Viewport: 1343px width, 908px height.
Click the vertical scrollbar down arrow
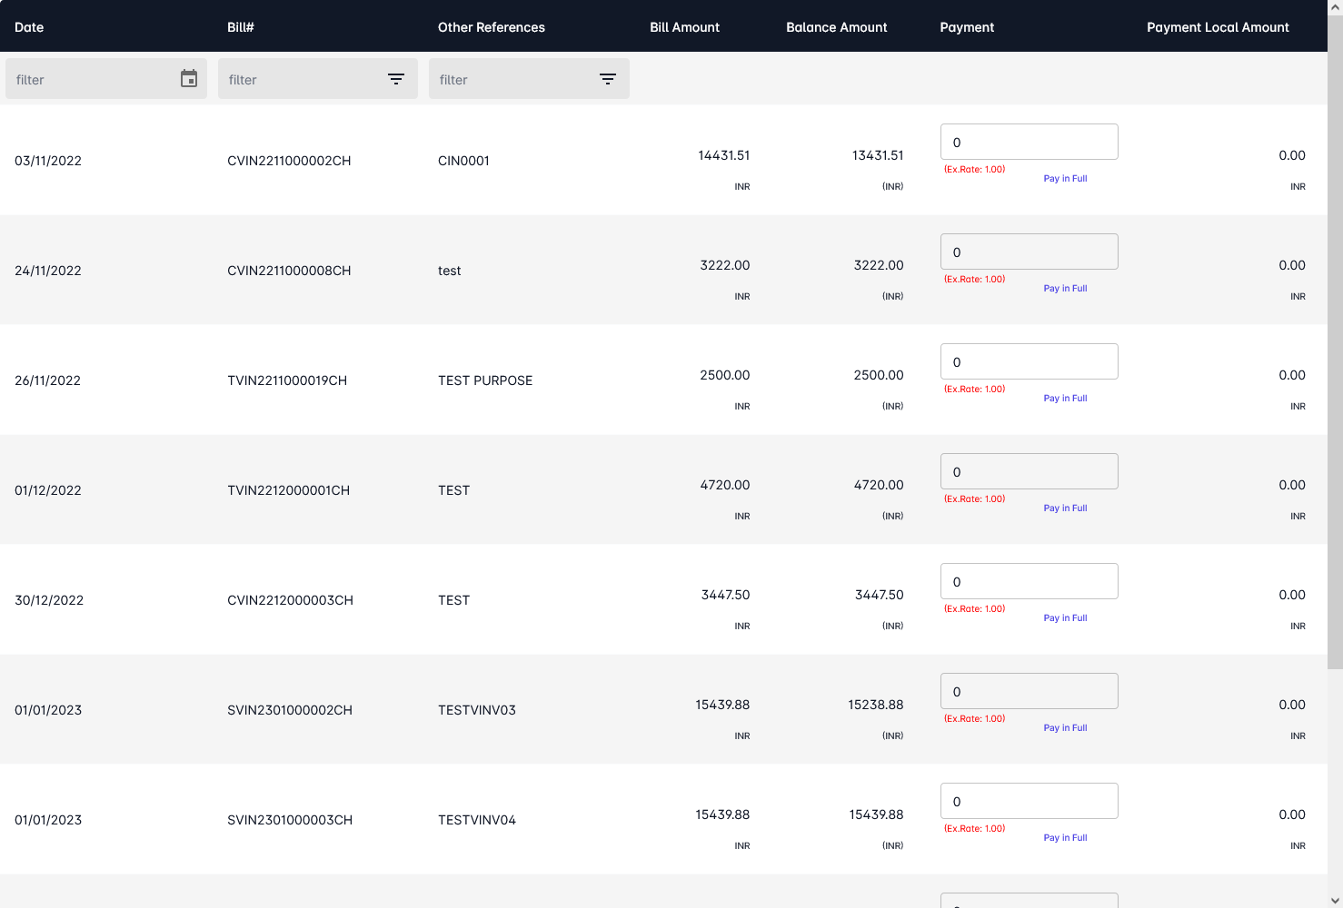(x=1335, y=900)
